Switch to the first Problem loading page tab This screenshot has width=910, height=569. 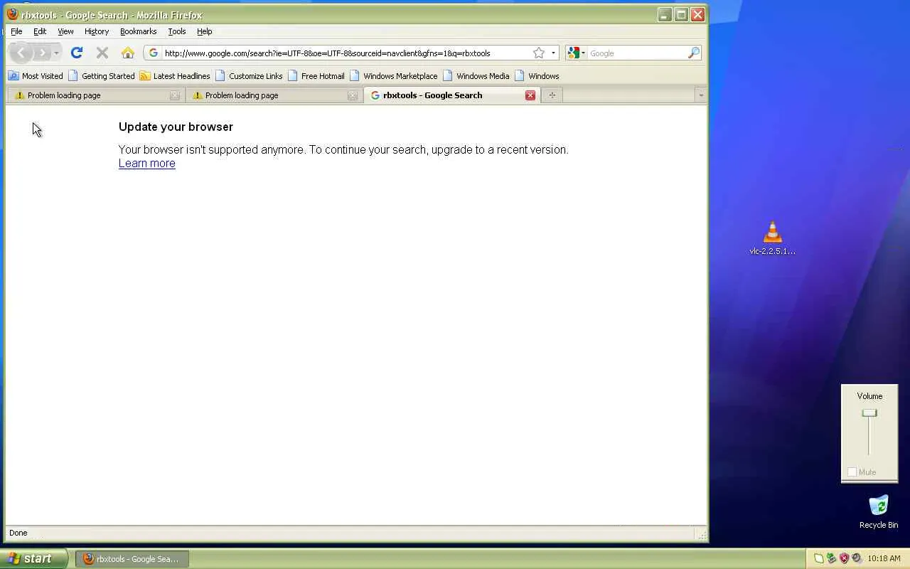point(95,95)
